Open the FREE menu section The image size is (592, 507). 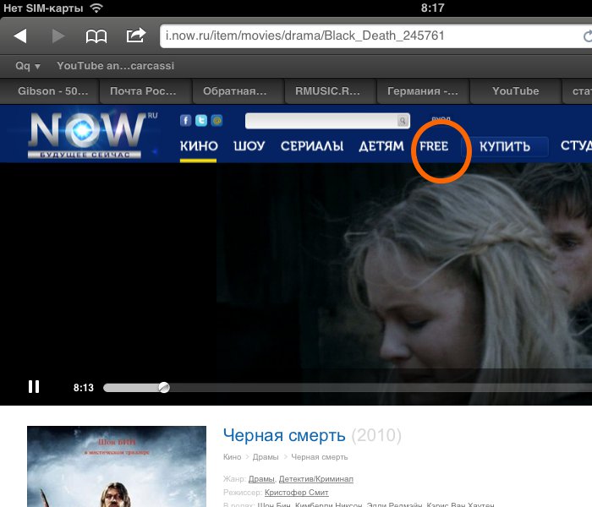click(x=434, y=146)
